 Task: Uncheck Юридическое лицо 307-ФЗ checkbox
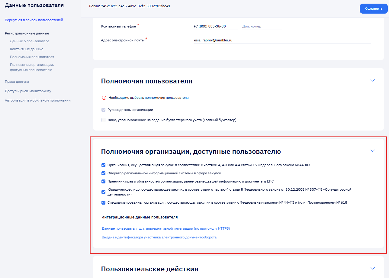[x=104, y=192]
